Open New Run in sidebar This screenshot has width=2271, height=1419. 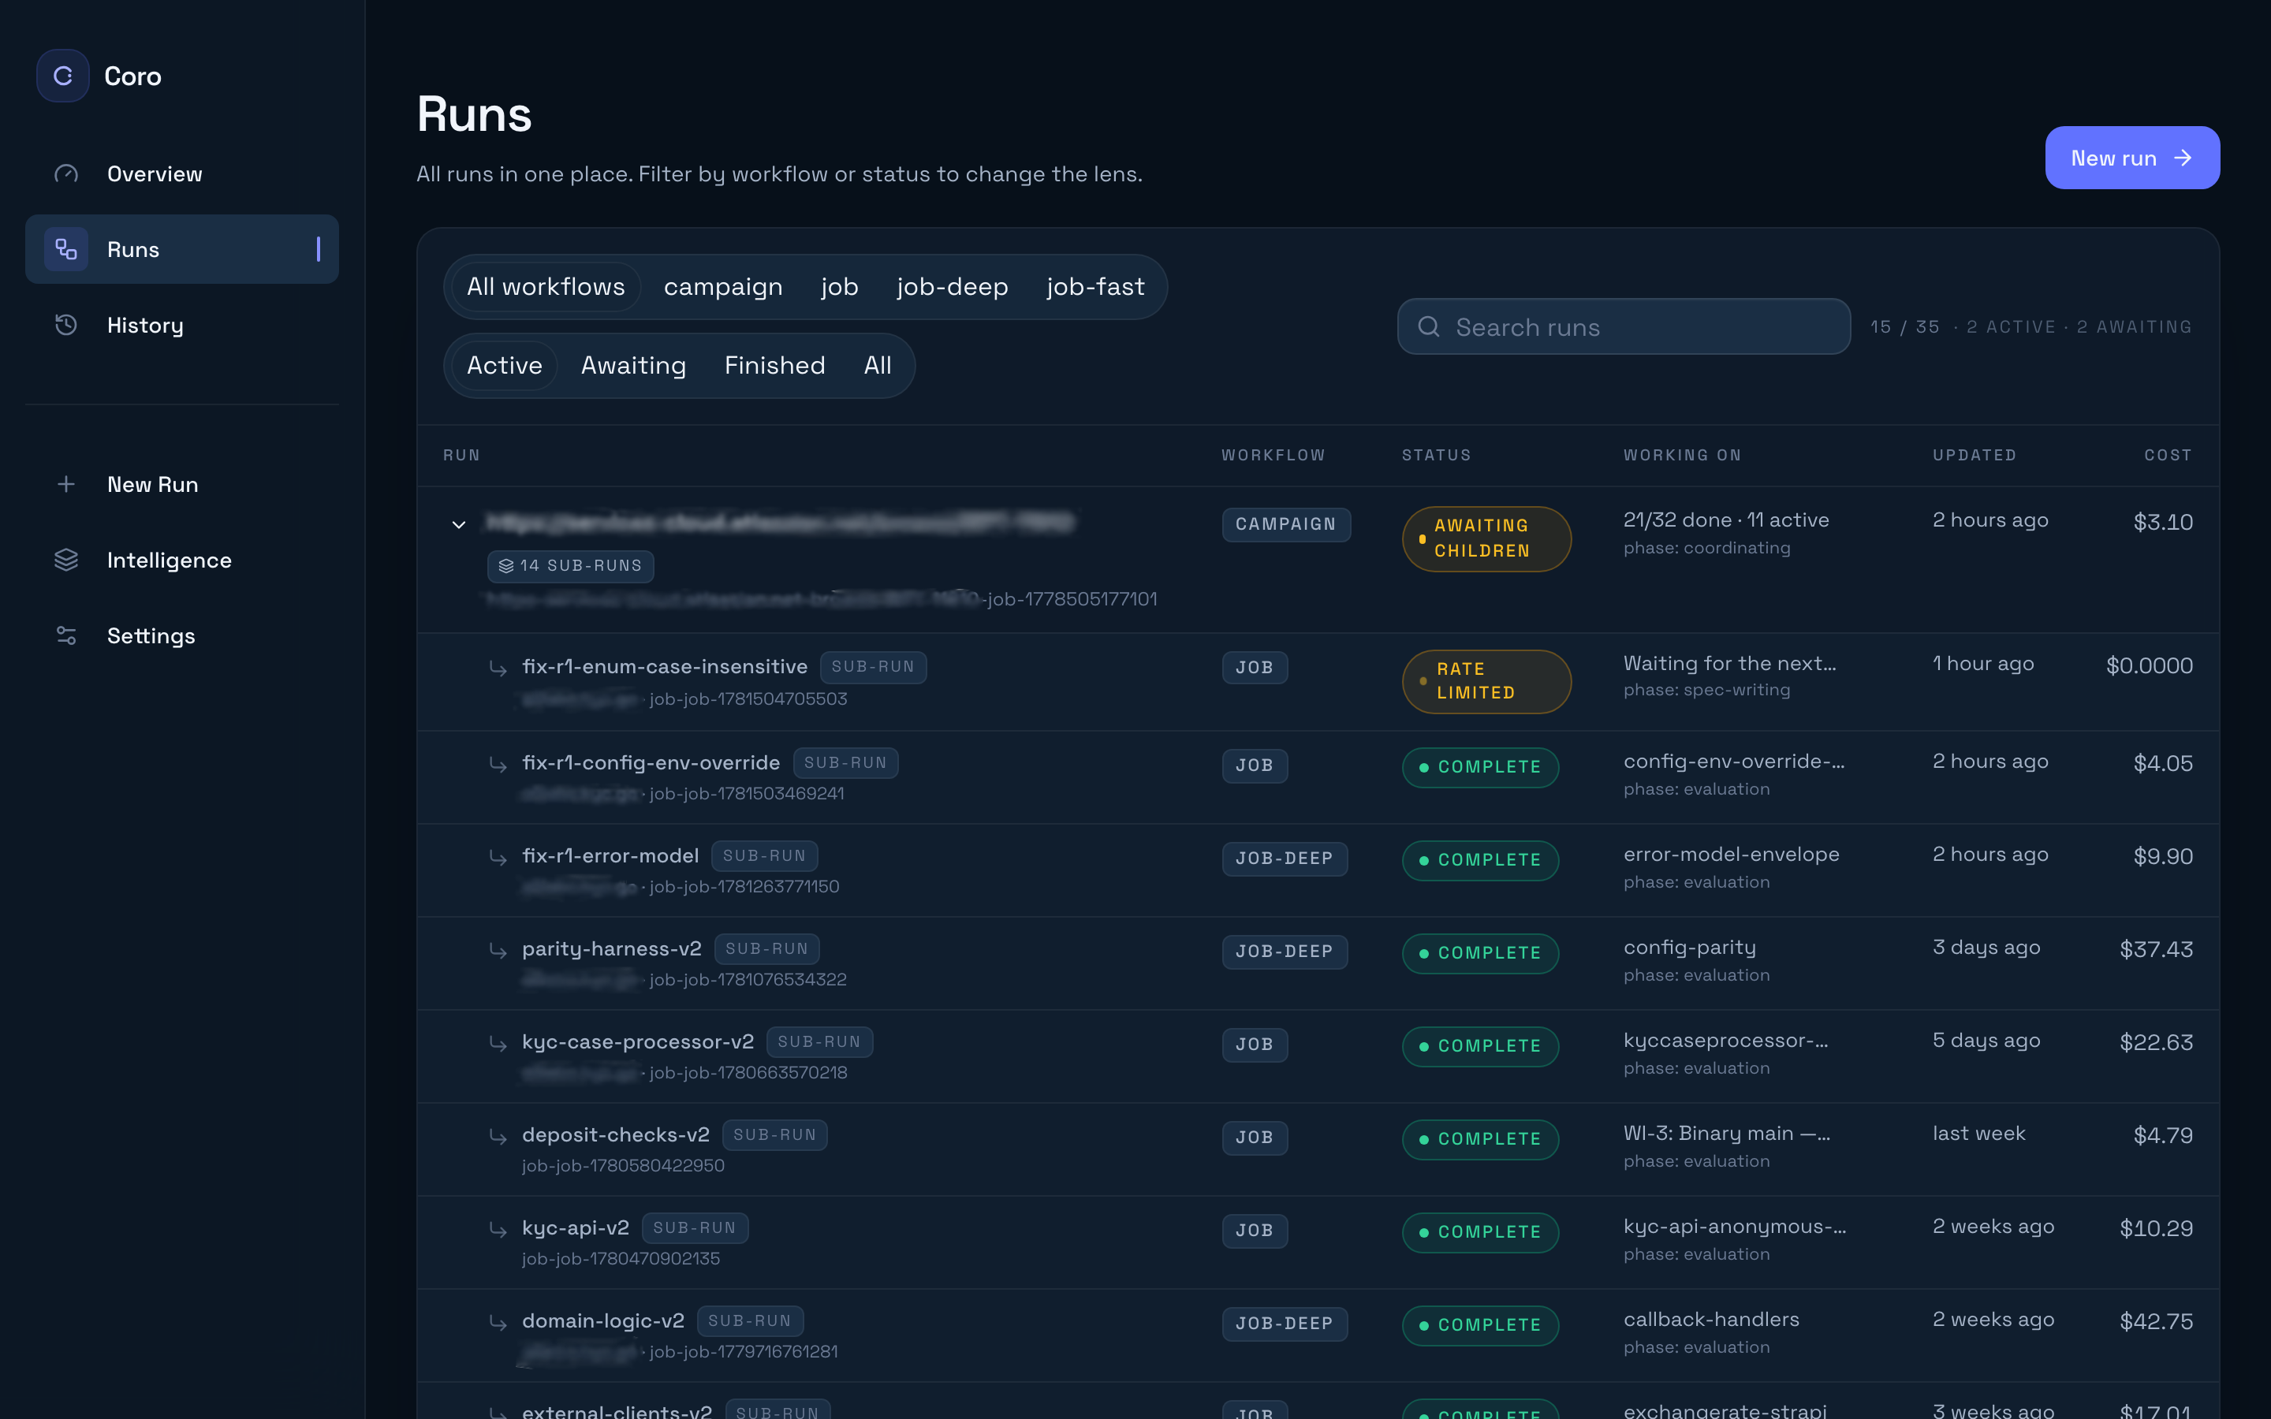point(182,484)
